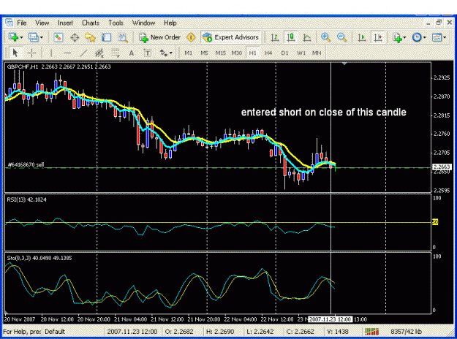Click the connection bars status icon
Screen dimensions: 457x339
coord(372,332)
